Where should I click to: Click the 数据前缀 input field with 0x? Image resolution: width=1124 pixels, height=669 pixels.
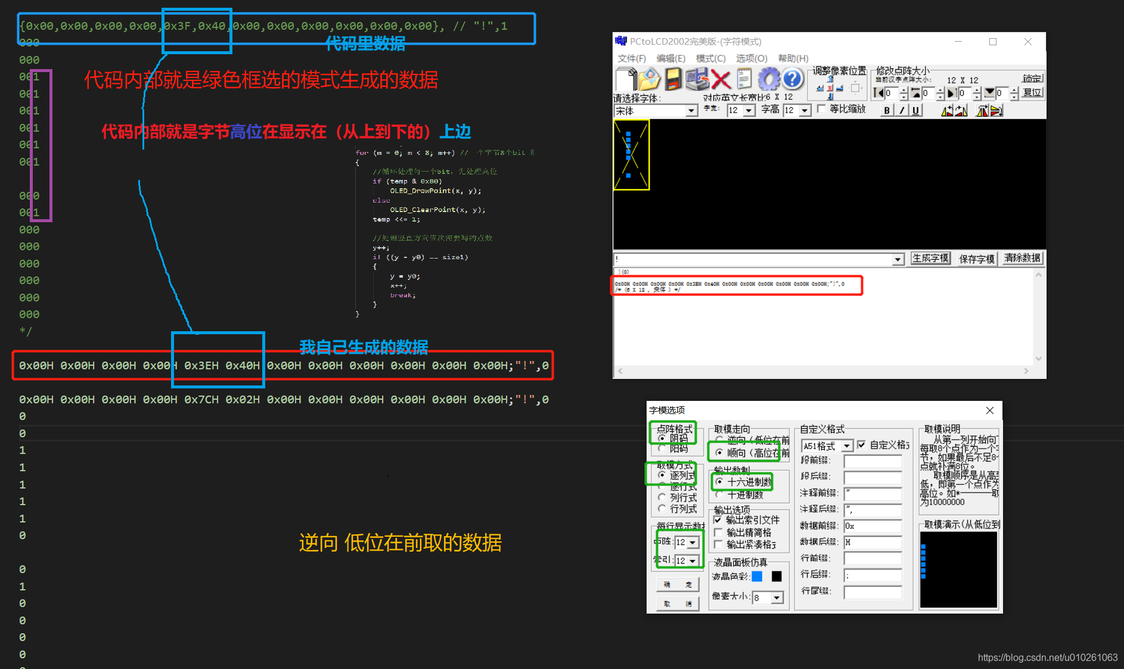[x=873, y=526]
